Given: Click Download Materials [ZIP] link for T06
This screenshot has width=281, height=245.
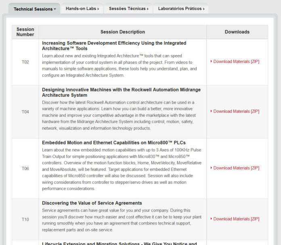Looking at the screenshot, I should pyautogui.click(x=236, y=168).
